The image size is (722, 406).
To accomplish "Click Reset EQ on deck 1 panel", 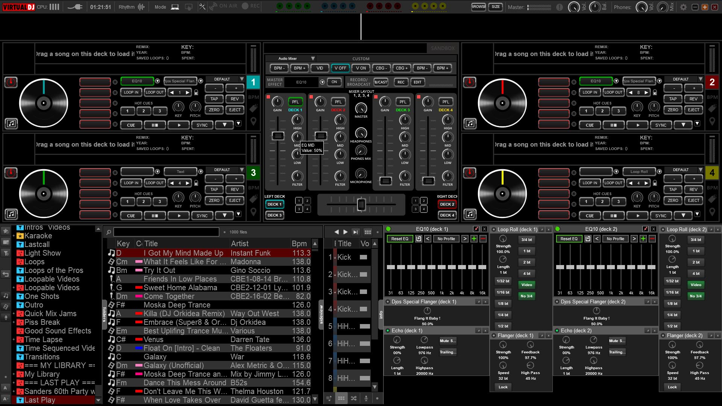I will point(399,239).
